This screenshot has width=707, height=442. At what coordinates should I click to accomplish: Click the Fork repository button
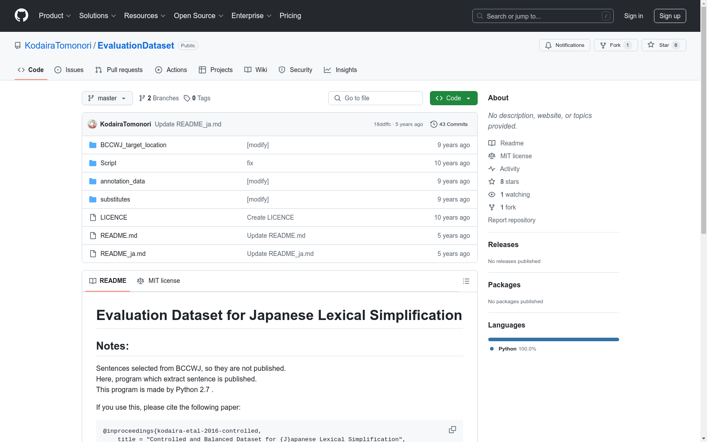point(616,45)
